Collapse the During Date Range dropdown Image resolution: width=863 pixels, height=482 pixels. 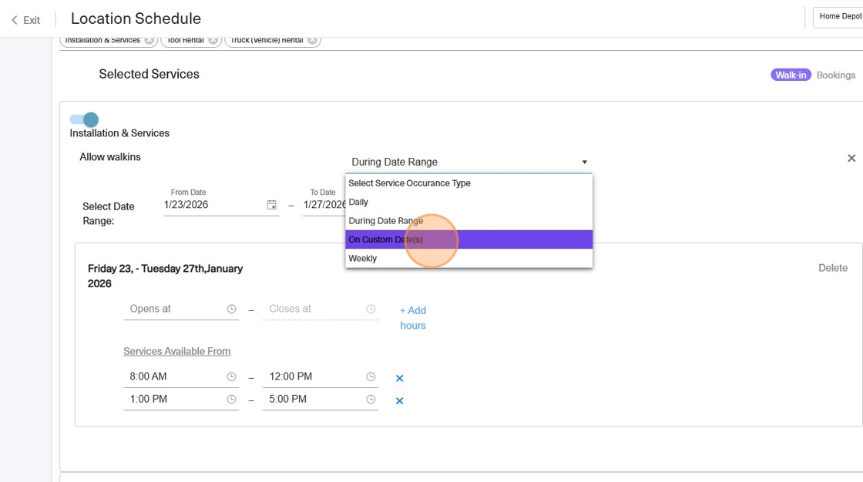point(584,162)
